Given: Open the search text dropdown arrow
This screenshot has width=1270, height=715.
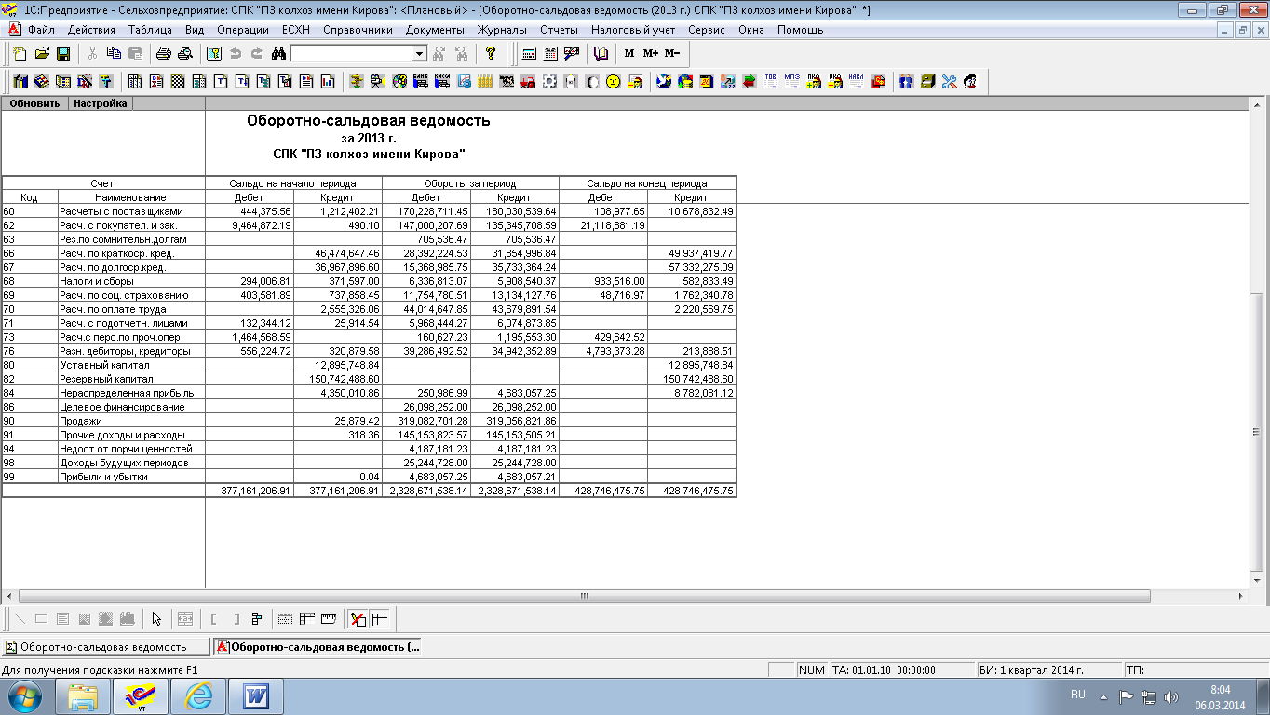Looking at the screenshot, I should click(x=419, y=54).
